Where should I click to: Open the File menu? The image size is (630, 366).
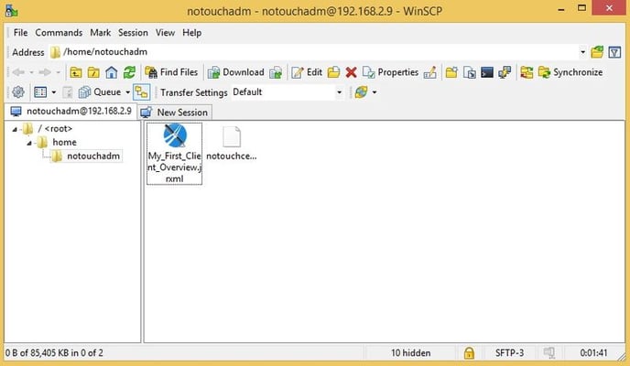(x=20, y=33)
